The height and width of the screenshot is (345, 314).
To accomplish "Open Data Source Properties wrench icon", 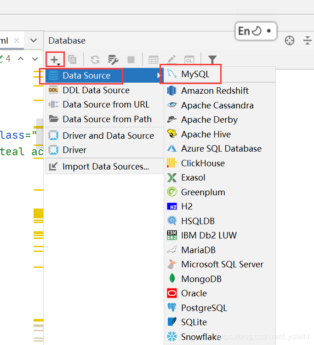I will pos(113,60).
